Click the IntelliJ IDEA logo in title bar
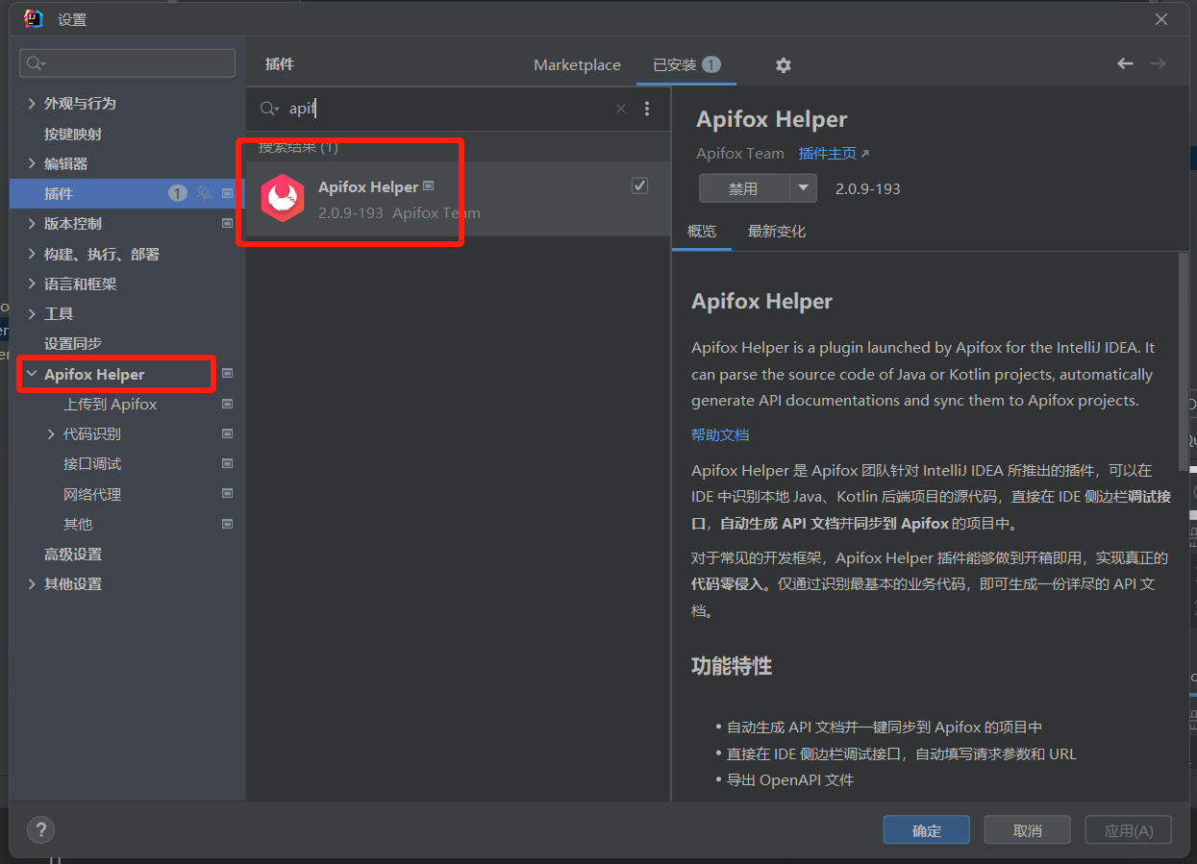The width and height of the screenshot is (1197, 864). [34, 18]
